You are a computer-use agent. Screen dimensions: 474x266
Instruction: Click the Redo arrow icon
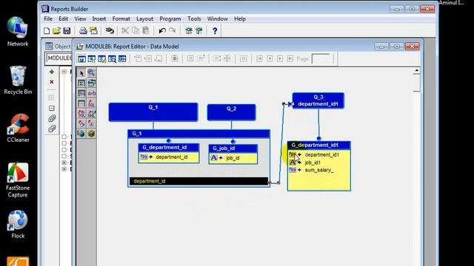[x=173, y=31]
